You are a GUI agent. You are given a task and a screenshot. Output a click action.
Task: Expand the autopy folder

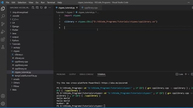[17, 47]
